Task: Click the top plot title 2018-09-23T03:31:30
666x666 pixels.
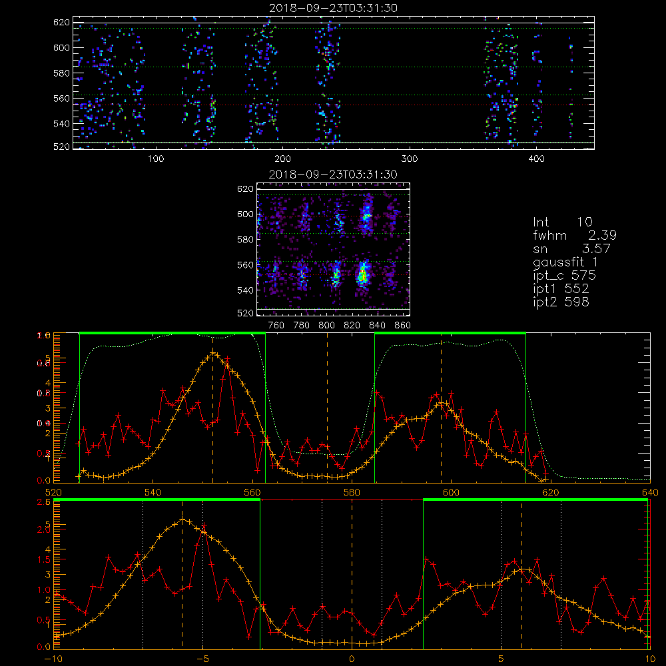Action: click(334, 8)
